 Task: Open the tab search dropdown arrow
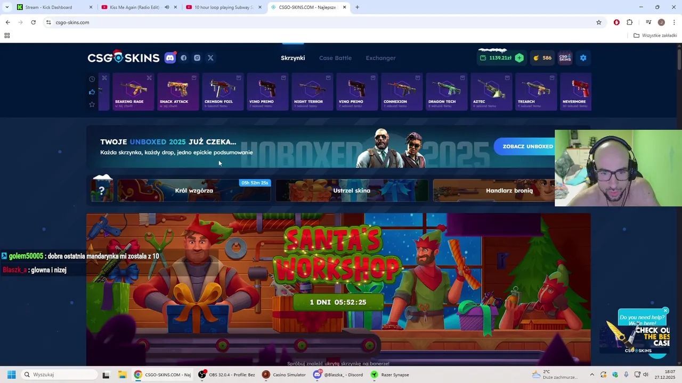pos(7,7)
